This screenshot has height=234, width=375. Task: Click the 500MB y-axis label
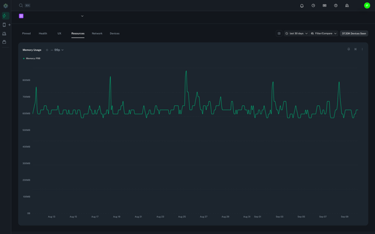pyautogui.click(x=26, y=130)
